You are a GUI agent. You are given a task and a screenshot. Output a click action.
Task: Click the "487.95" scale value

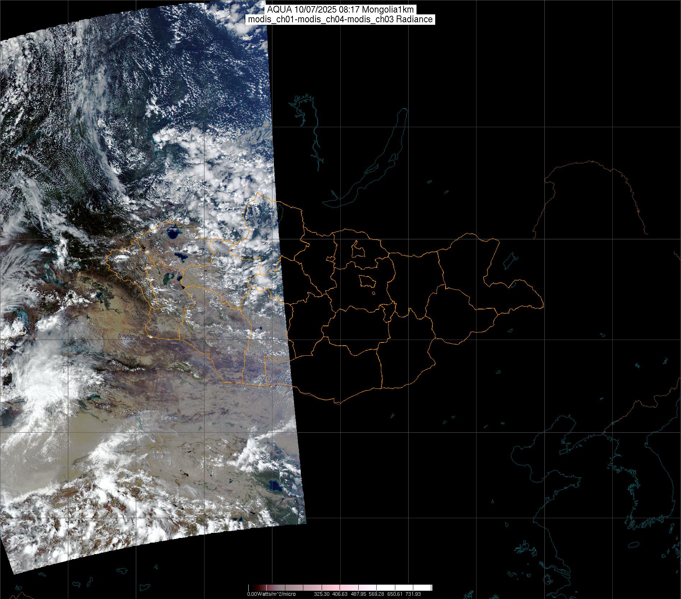click(358, 594)
